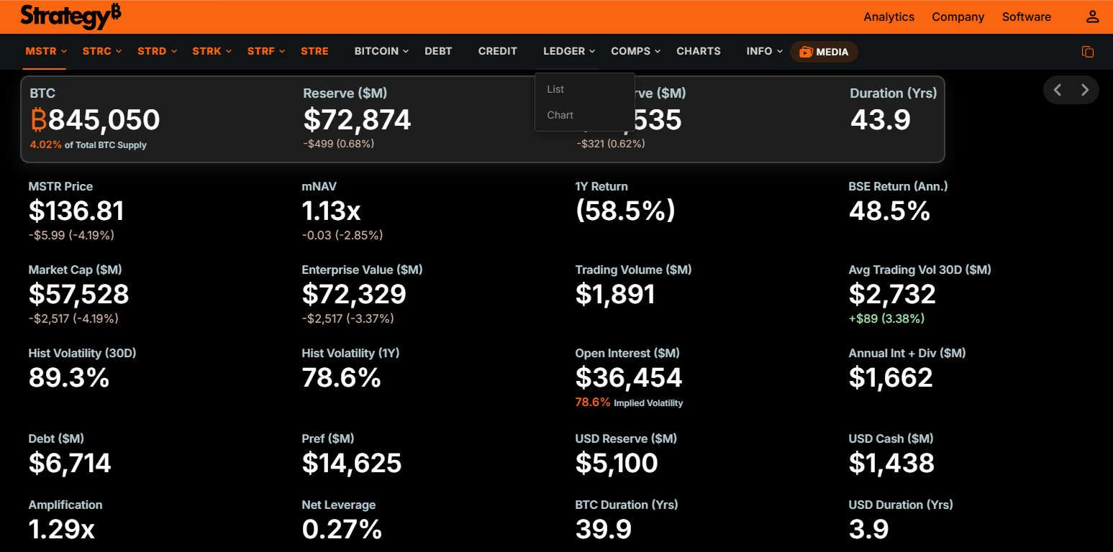Viewport: 1113px width, 552px height.
Task: Go to next card with right arrow
Action: click(x=1085, y=90)
